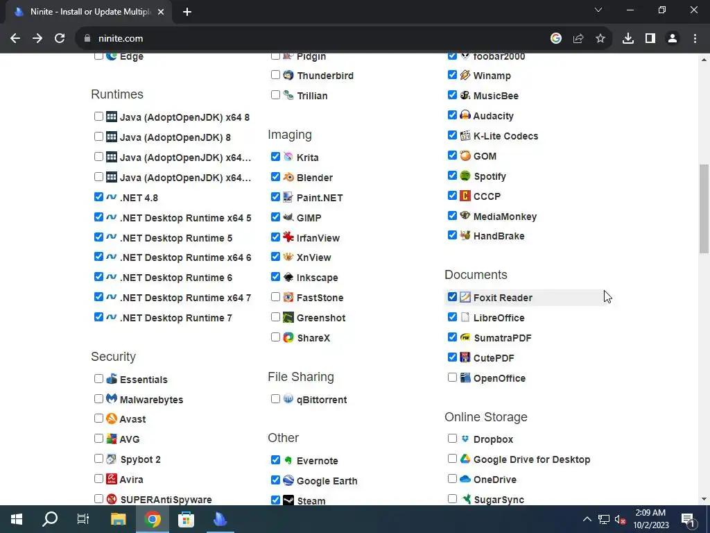Check the Greenshot checkbox
Screen dimensions: 710x533
point(275,316)
